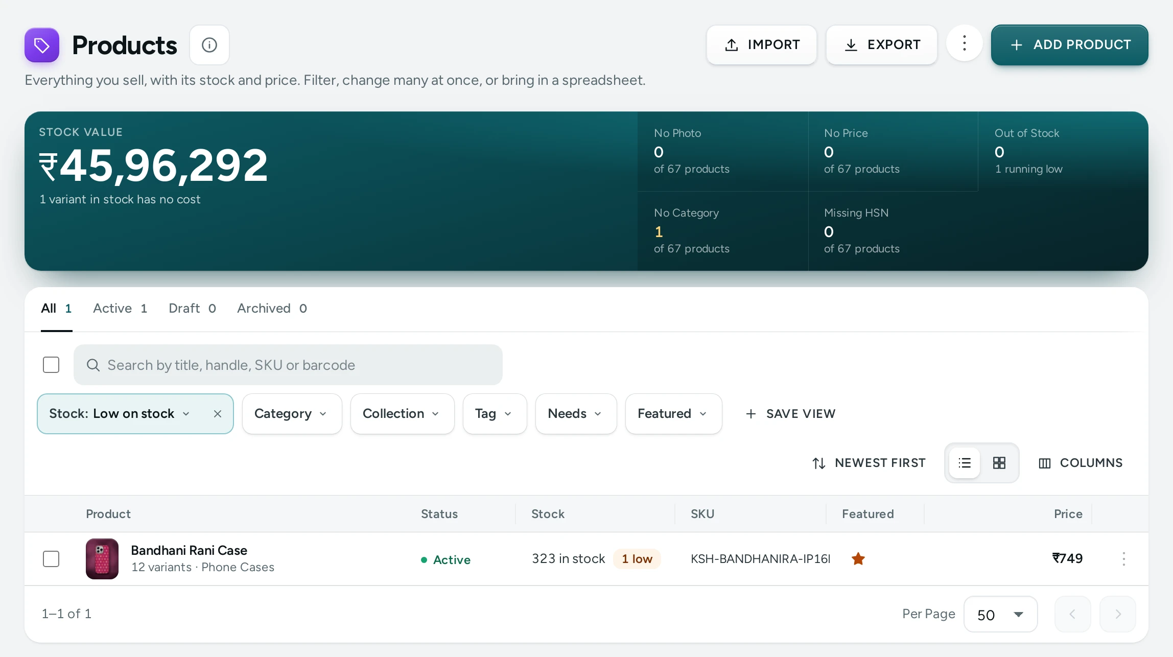Click the magnifier search icon
1173x657 pixels.
(93, 365)
